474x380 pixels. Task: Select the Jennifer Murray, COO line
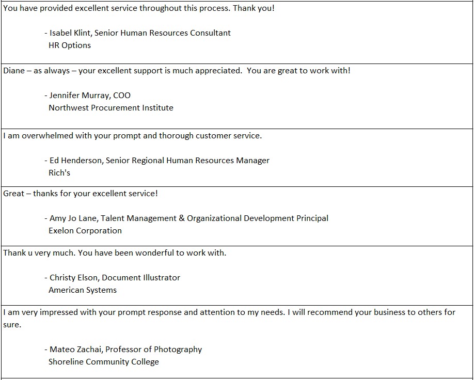tap(88, 95)
